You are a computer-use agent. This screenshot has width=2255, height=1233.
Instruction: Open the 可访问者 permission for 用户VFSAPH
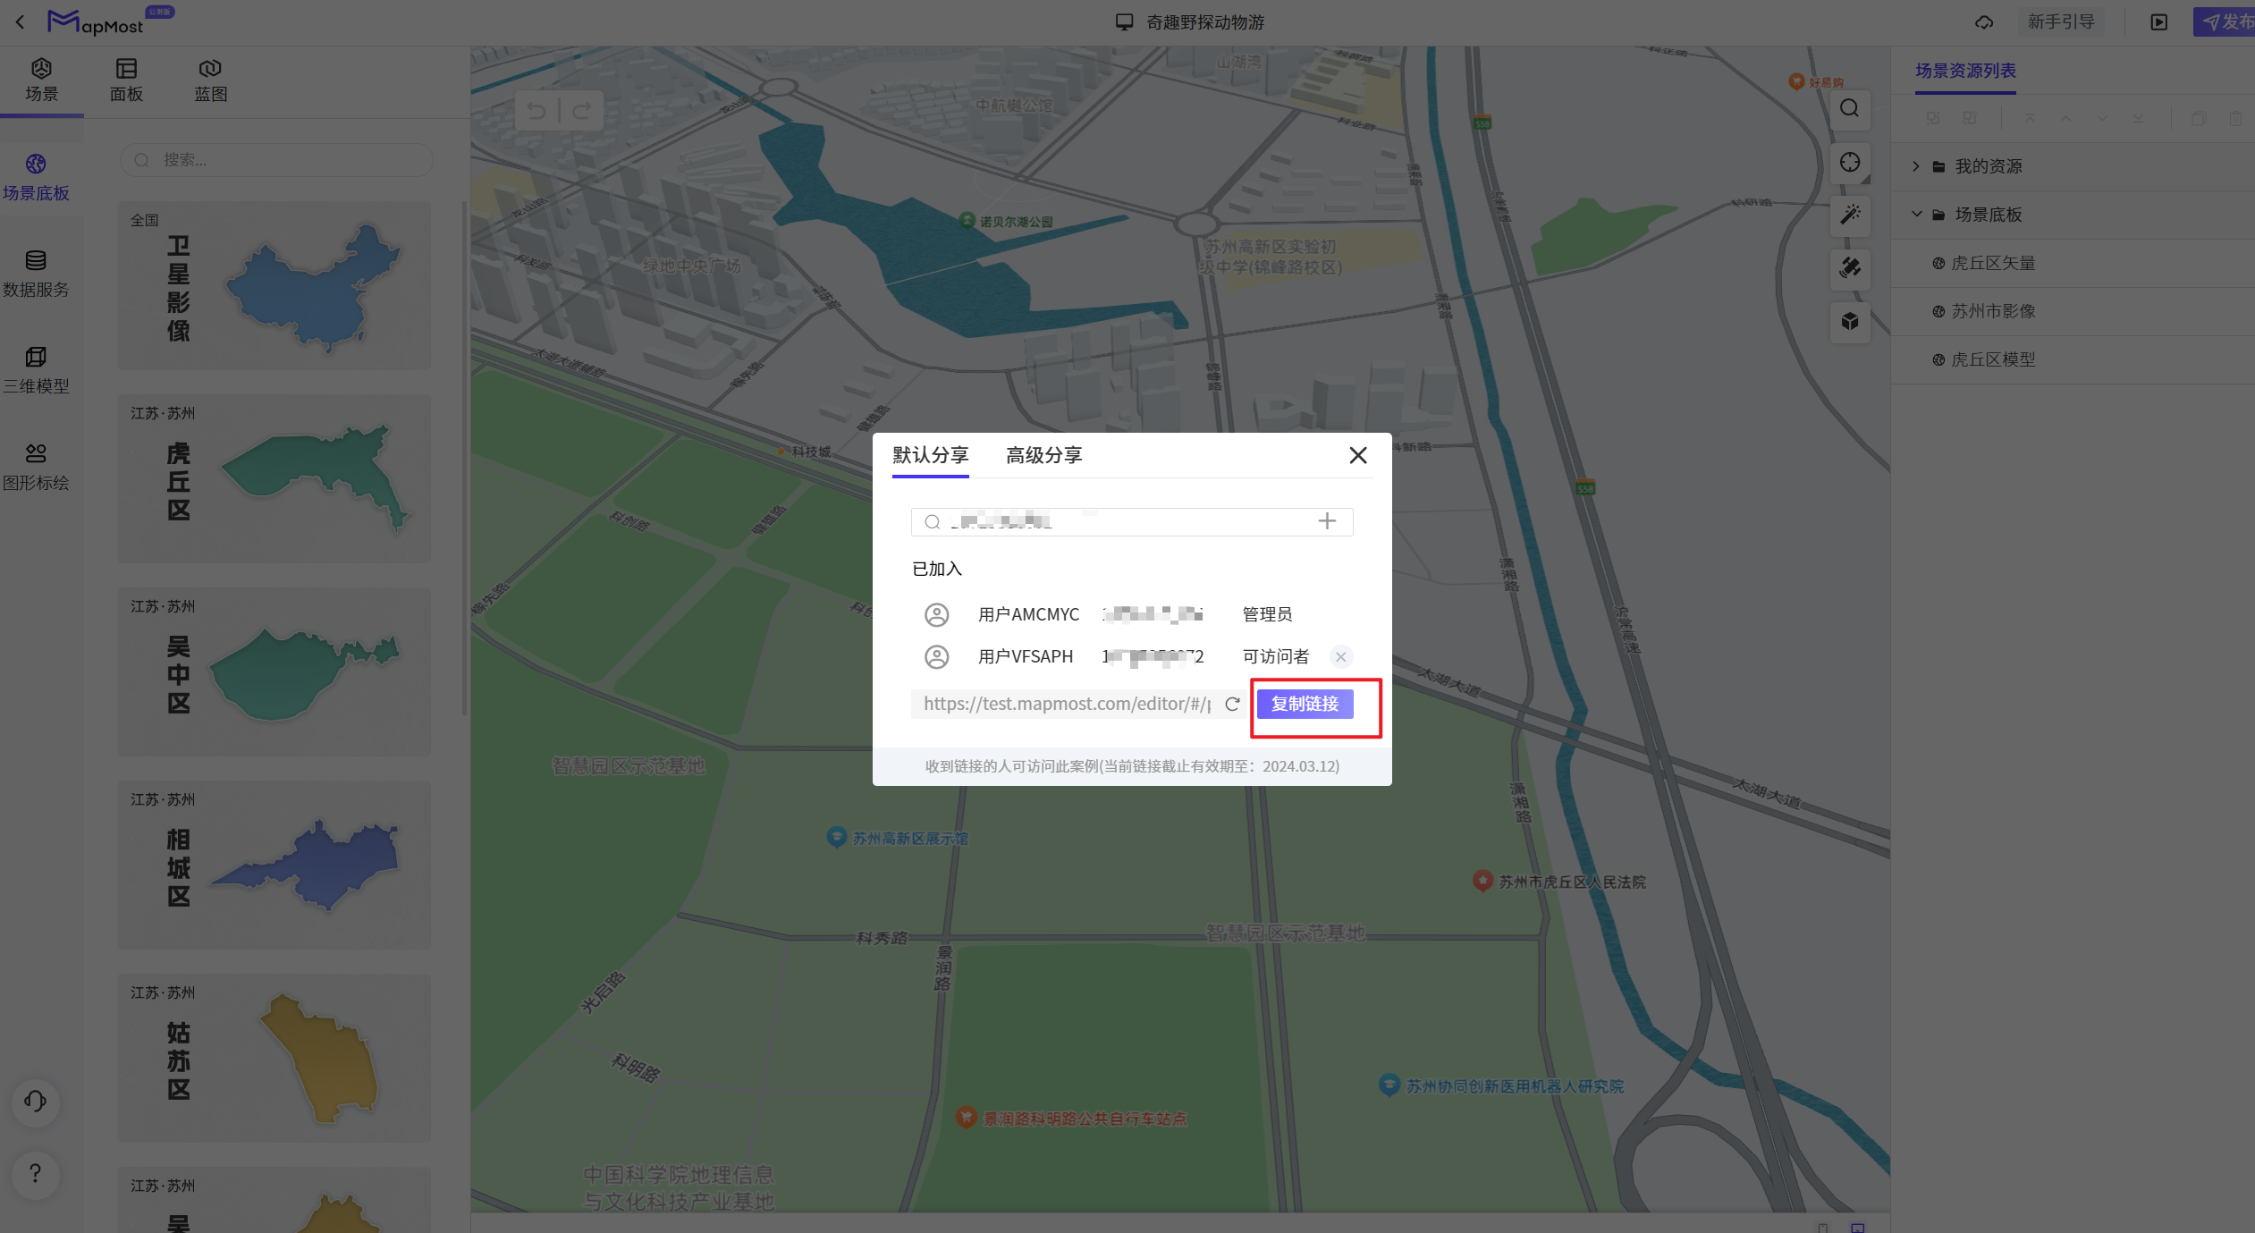coord(1275,656)
